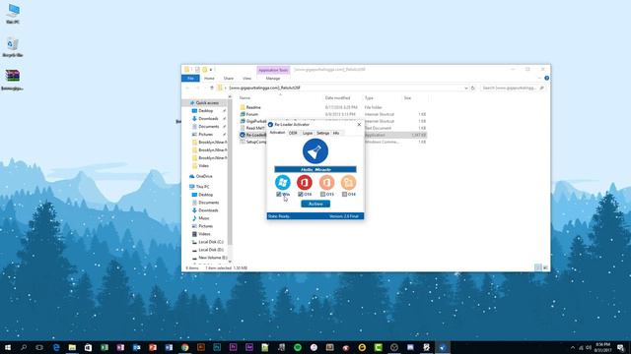Open the Share ribbon tab
This screenshot has width=631, height=354.
[x=229, y=79]
